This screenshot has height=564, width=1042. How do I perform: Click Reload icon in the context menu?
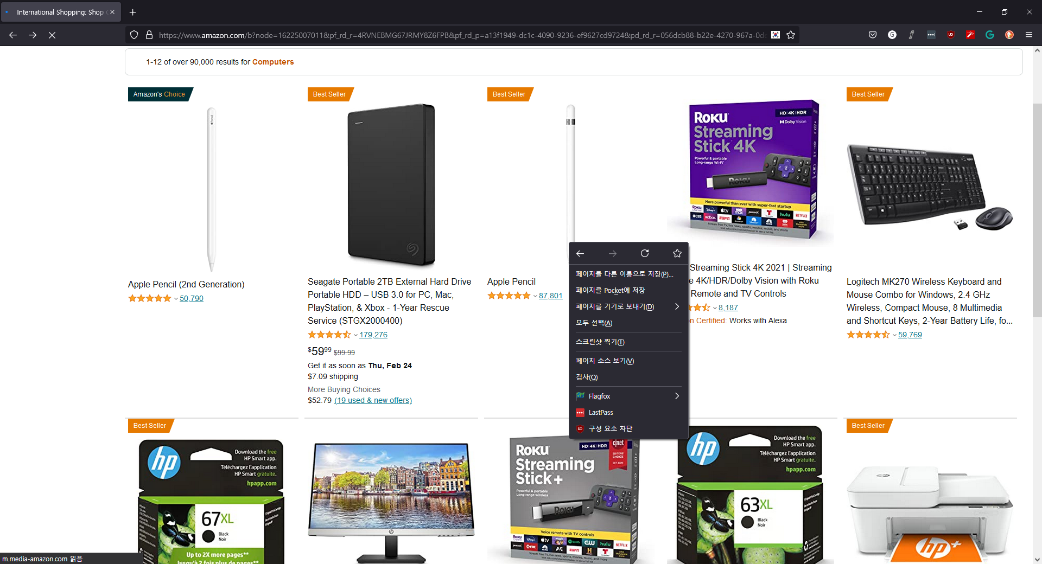point(645,253)
